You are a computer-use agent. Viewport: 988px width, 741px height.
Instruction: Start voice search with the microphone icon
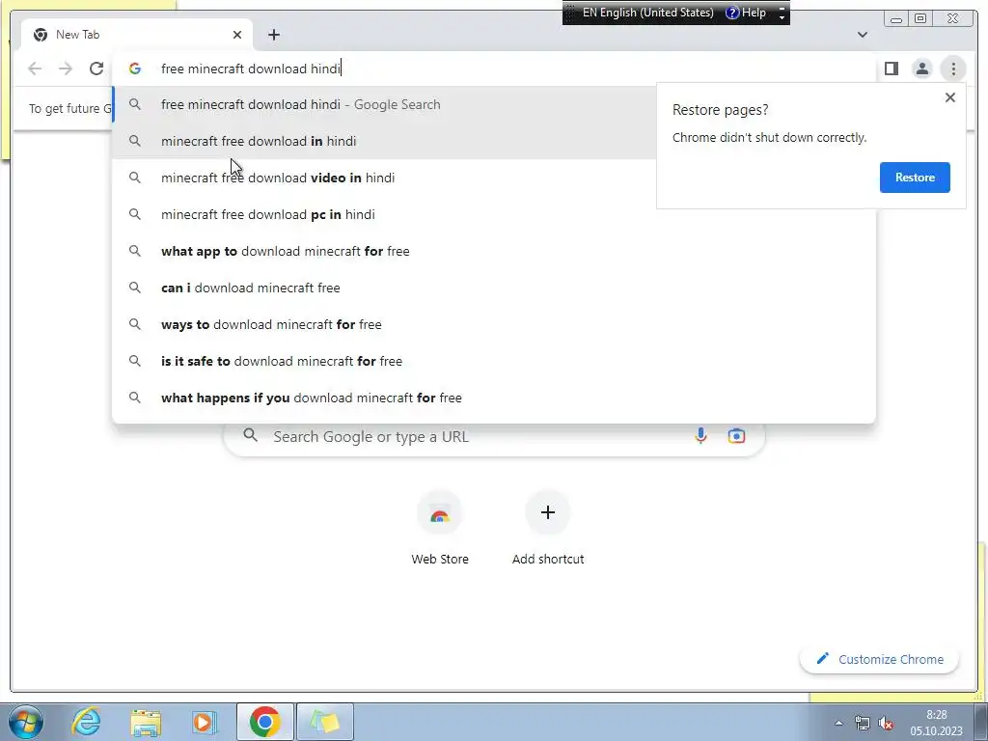(x=700, y=435)
